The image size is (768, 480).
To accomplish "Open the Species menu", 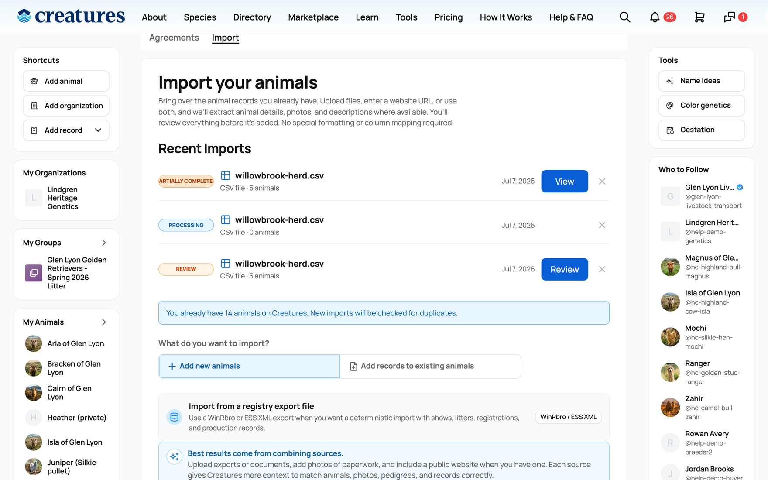I will click(200, 17).
